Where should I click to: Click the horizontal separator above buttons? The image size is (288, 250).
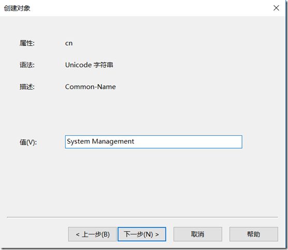[x=143, y=217]
